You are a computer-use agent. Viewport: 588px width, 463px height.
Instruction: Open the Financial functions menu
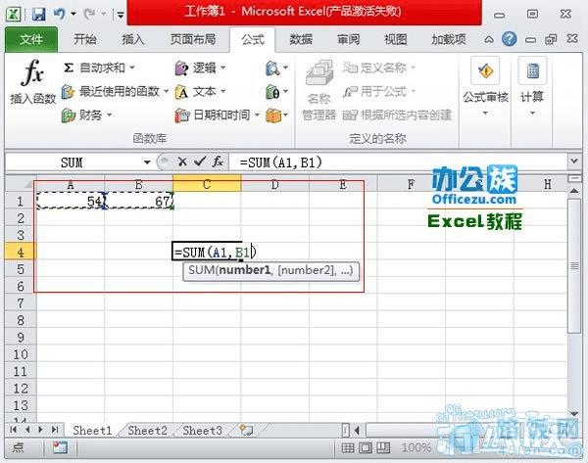[x=86, y=115]
